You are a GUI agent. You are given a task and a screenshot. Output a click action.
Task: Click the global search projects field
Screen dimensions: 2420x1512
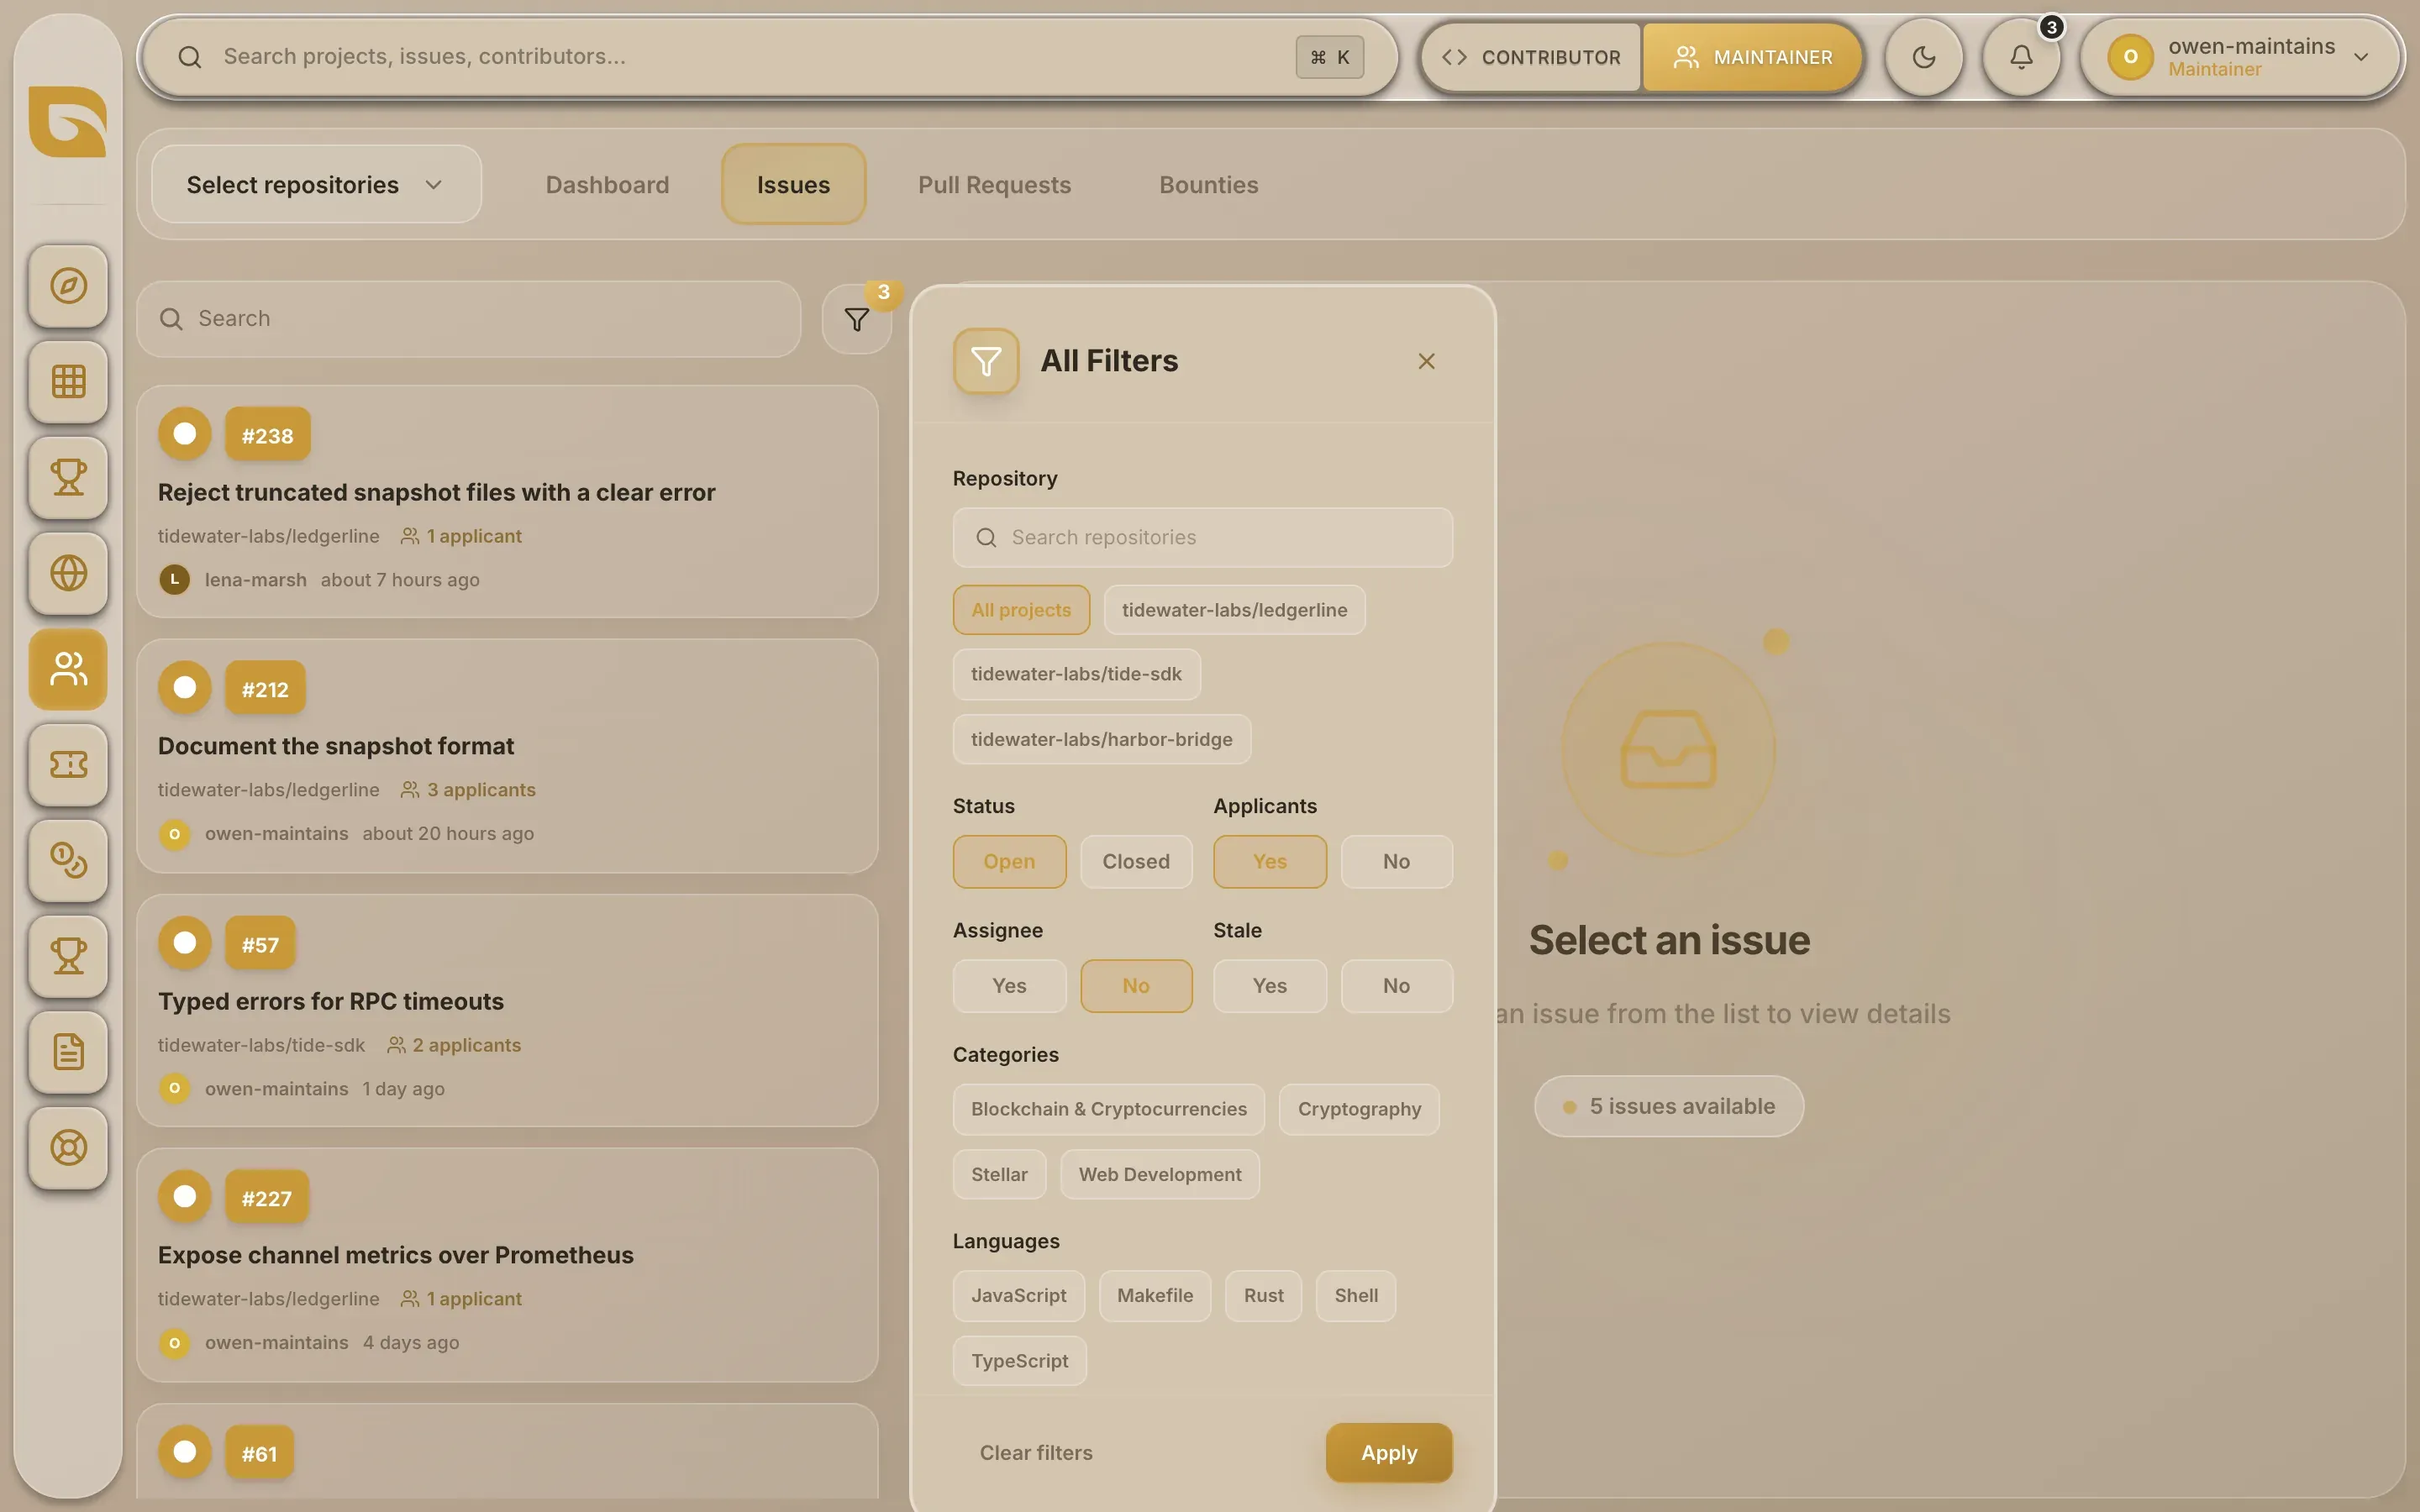pyautogui.click(x=768, y=57)
